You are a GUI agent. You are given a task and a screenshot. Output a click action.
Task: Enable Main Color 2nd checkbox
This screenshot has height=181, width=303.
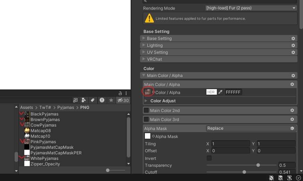tap(146, 110)
